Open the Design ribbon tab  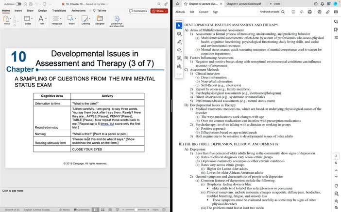[x=43, y=11]
